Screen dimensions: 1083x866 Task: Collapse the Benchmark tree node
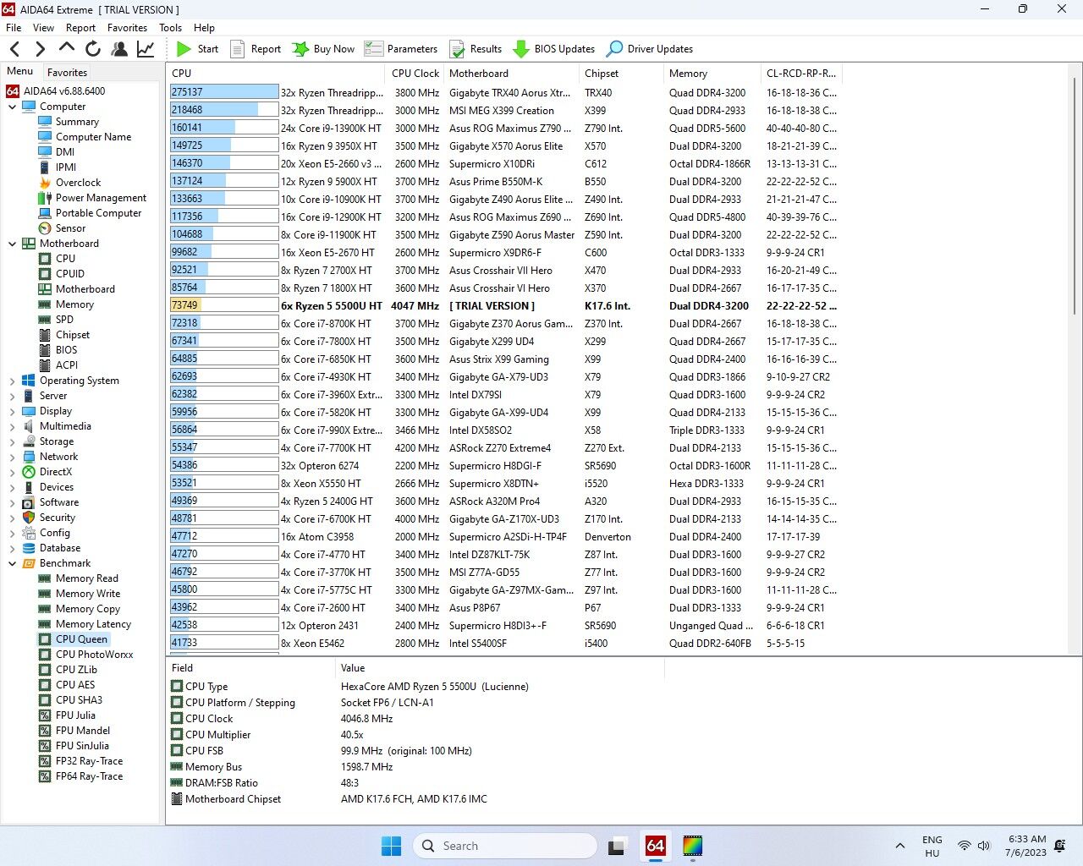[x=12, y=563]
